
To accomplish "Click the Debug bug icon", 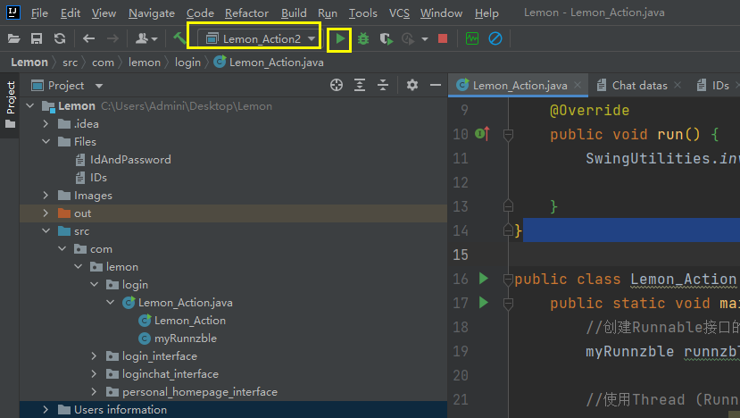I will 363,38.
